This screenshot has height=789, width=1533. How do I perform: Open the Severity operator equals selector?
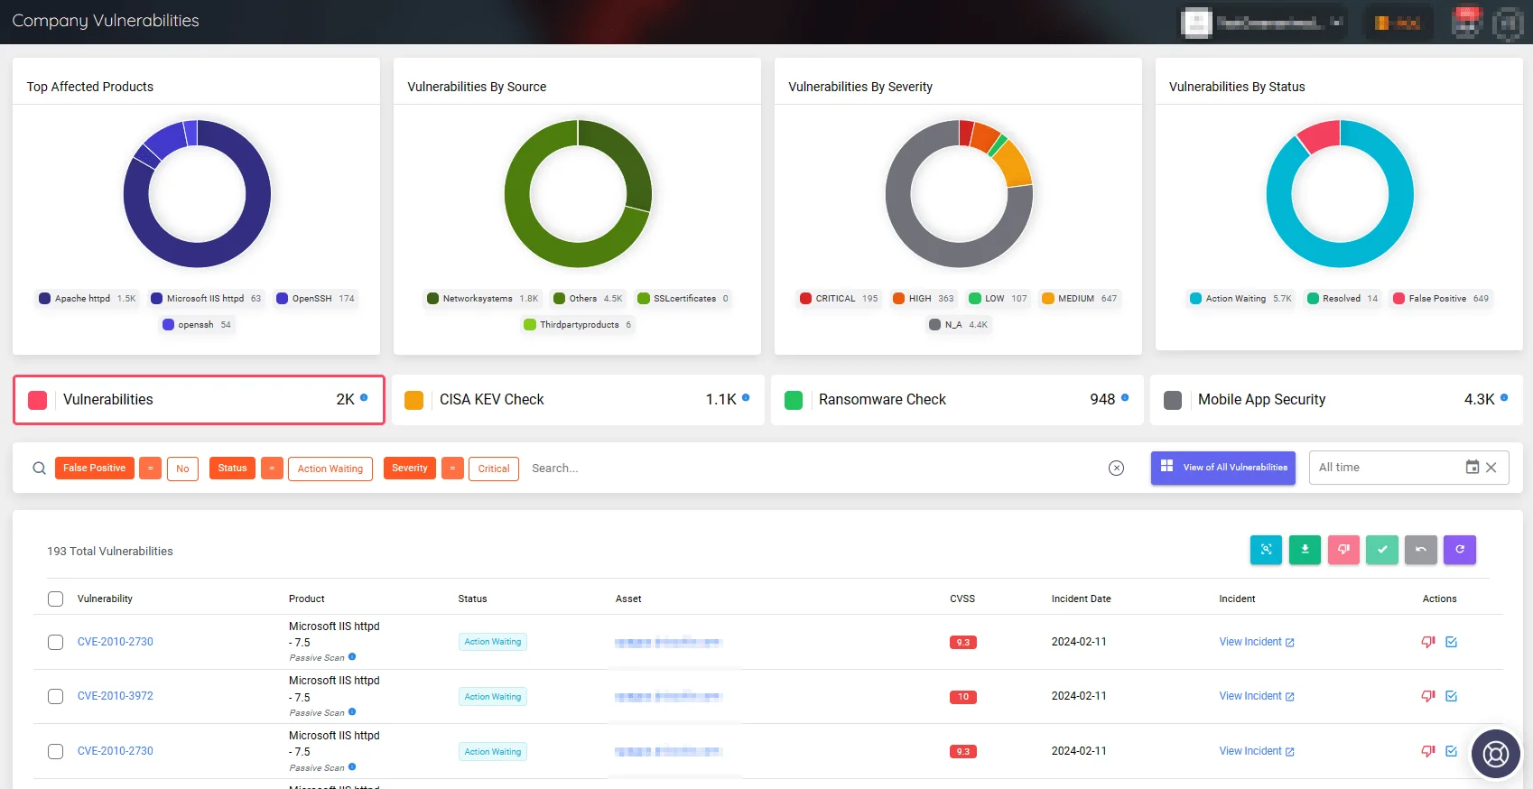(453, 468)
